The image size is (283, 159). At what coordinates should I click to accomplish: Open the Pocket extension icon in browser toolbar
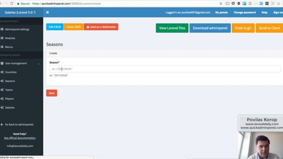click(x=233, y=4)
